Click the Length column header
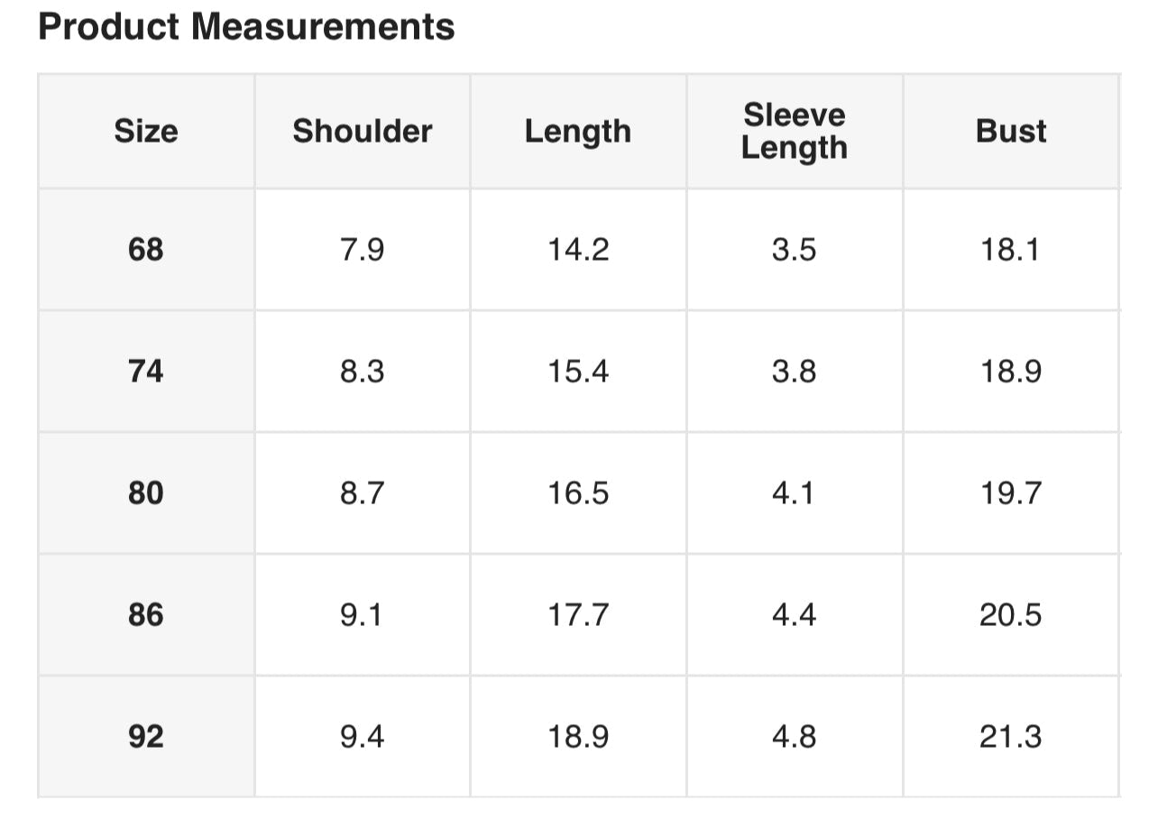 578,132
